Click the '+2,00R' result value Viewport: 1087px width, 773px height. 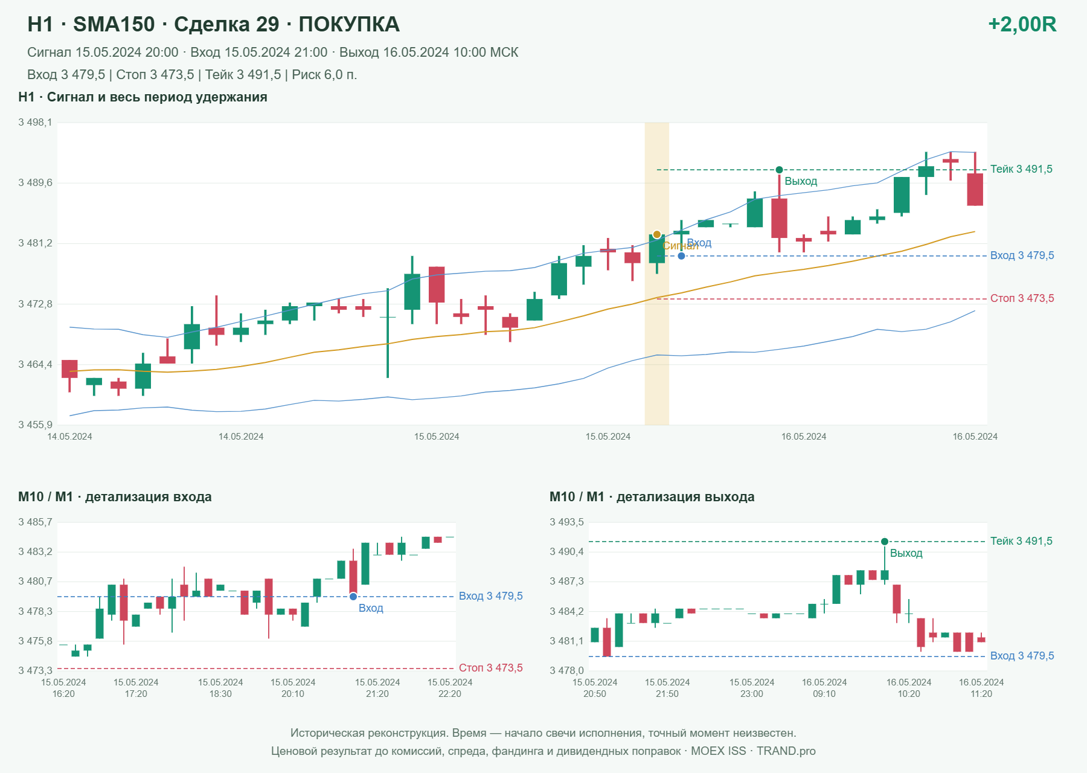tap(1022, 24)
